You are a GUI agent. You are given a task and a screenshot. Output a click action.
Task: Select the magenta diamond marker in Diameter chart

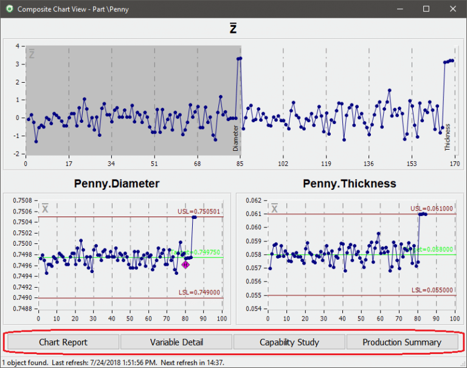pyautogui.click(x=185, y=265)
